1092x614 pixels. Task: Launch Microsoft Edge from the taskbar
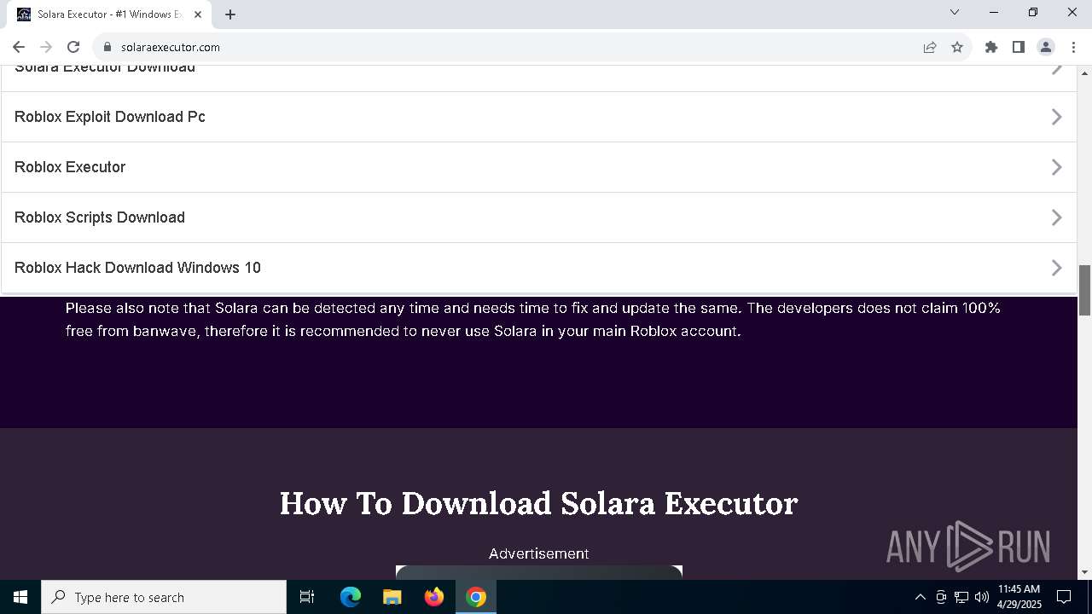[x=351, y=597]
